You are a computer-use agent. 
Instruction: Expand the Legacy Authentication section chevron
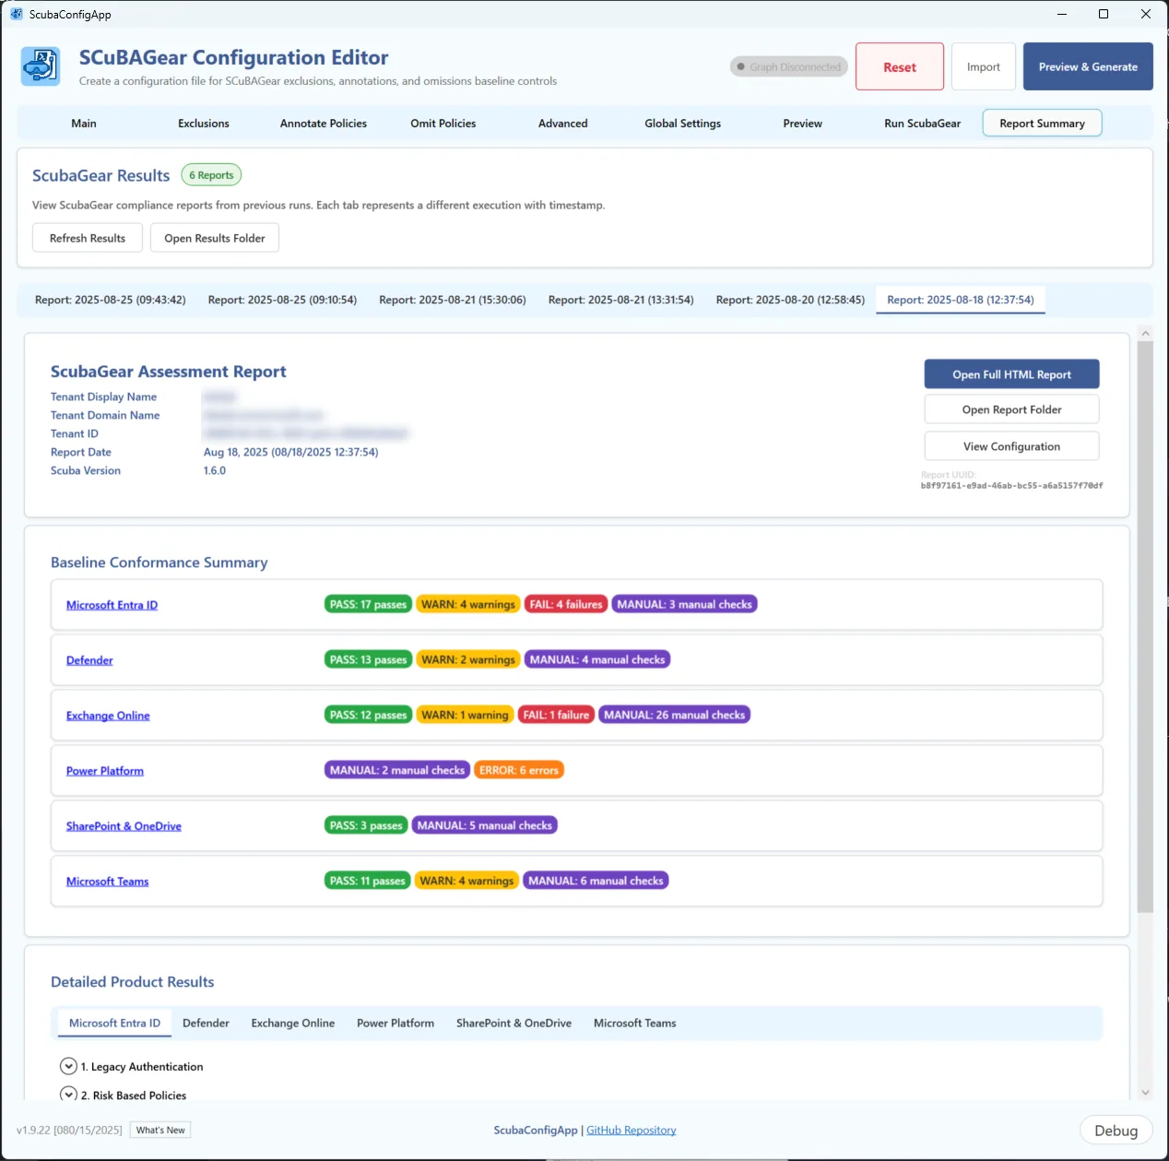click(x=68, y=1066)
